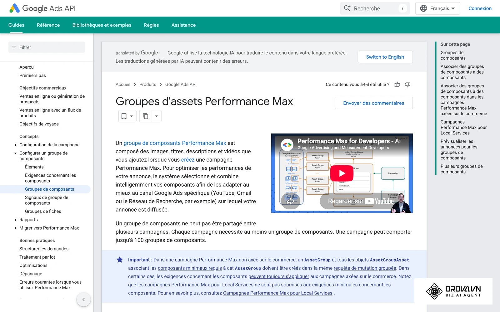Click groupe de composants Performance Max link
The height and width of the screenshot is (312, 500).
point(175,143)
